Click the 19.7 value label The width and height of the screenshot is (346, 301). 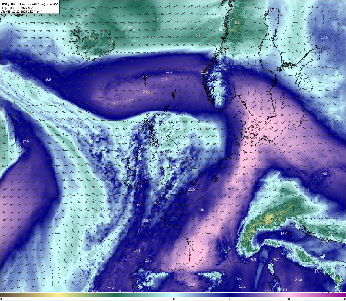pos(275,259)
